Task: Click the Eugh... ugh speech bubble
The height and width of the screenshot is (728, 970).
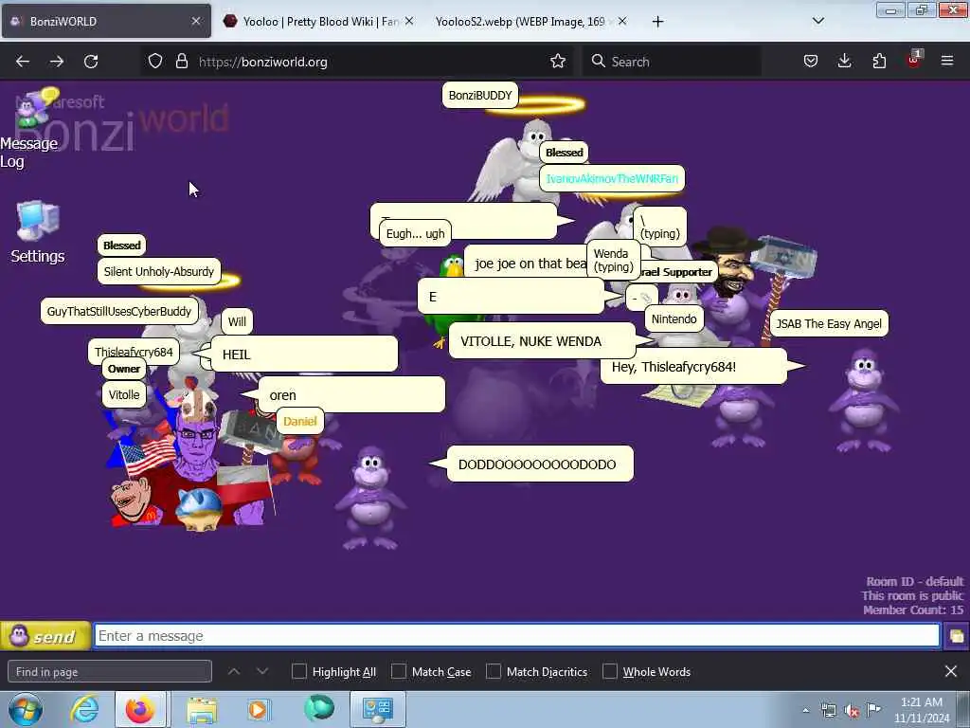Action: click(x=415, y=233)
